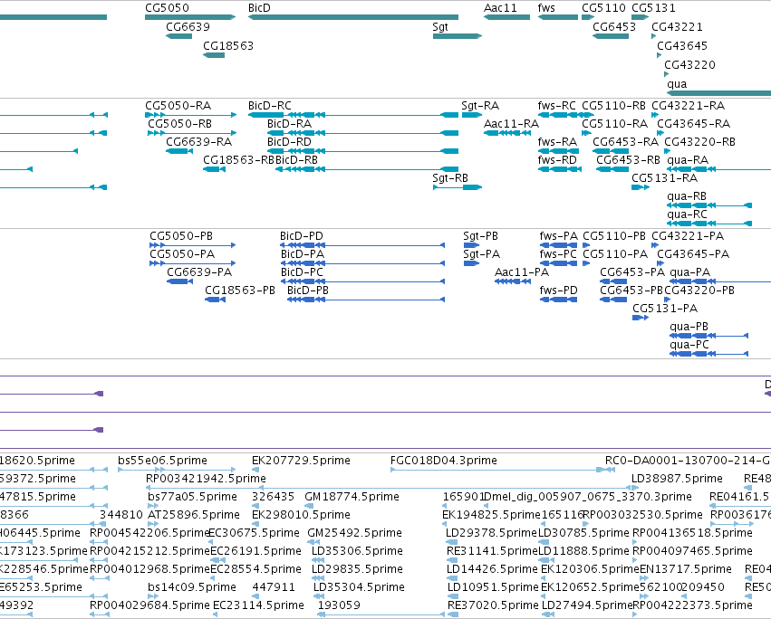Click the CG5050 gene label
The width and height of the screenshot is (771, 619).
[167, 8]
